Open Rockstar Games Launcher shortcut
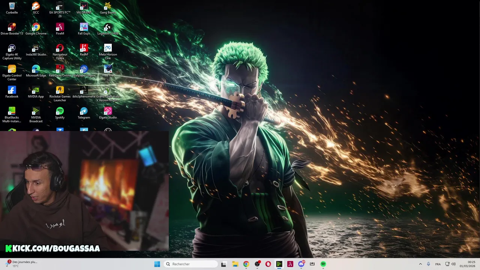This screenshot has height=270, width=480. (x=60, y=94)
